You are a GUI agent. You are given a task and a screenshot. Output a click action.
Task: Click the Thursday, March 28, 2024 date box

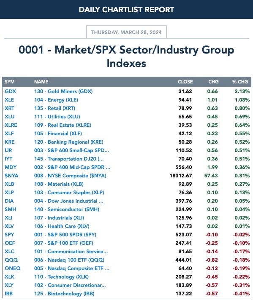[x=126, y=32]
